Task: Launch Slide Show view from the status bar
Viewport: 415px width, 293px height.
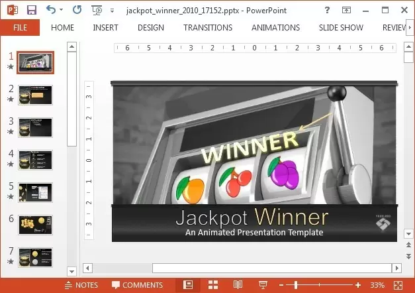Action: pyautogui.click(x=263, y=285)
